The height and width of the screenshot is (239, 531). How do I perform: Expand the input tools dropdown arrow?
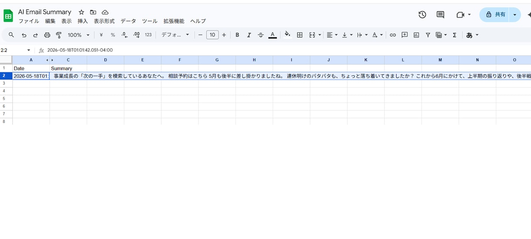477,35
